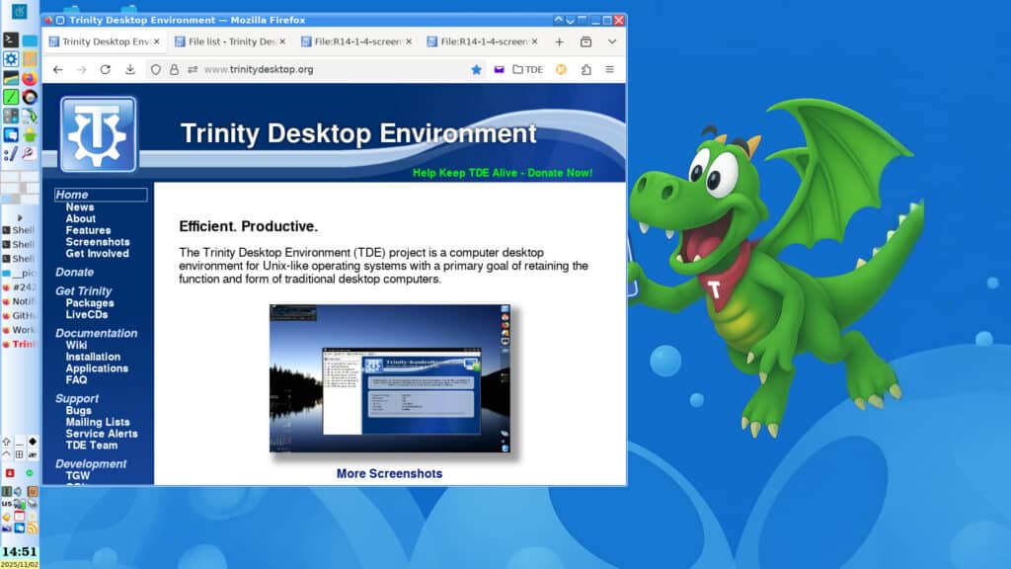Click the desktop screenshot thumbnail on homepage

(389, 378)
